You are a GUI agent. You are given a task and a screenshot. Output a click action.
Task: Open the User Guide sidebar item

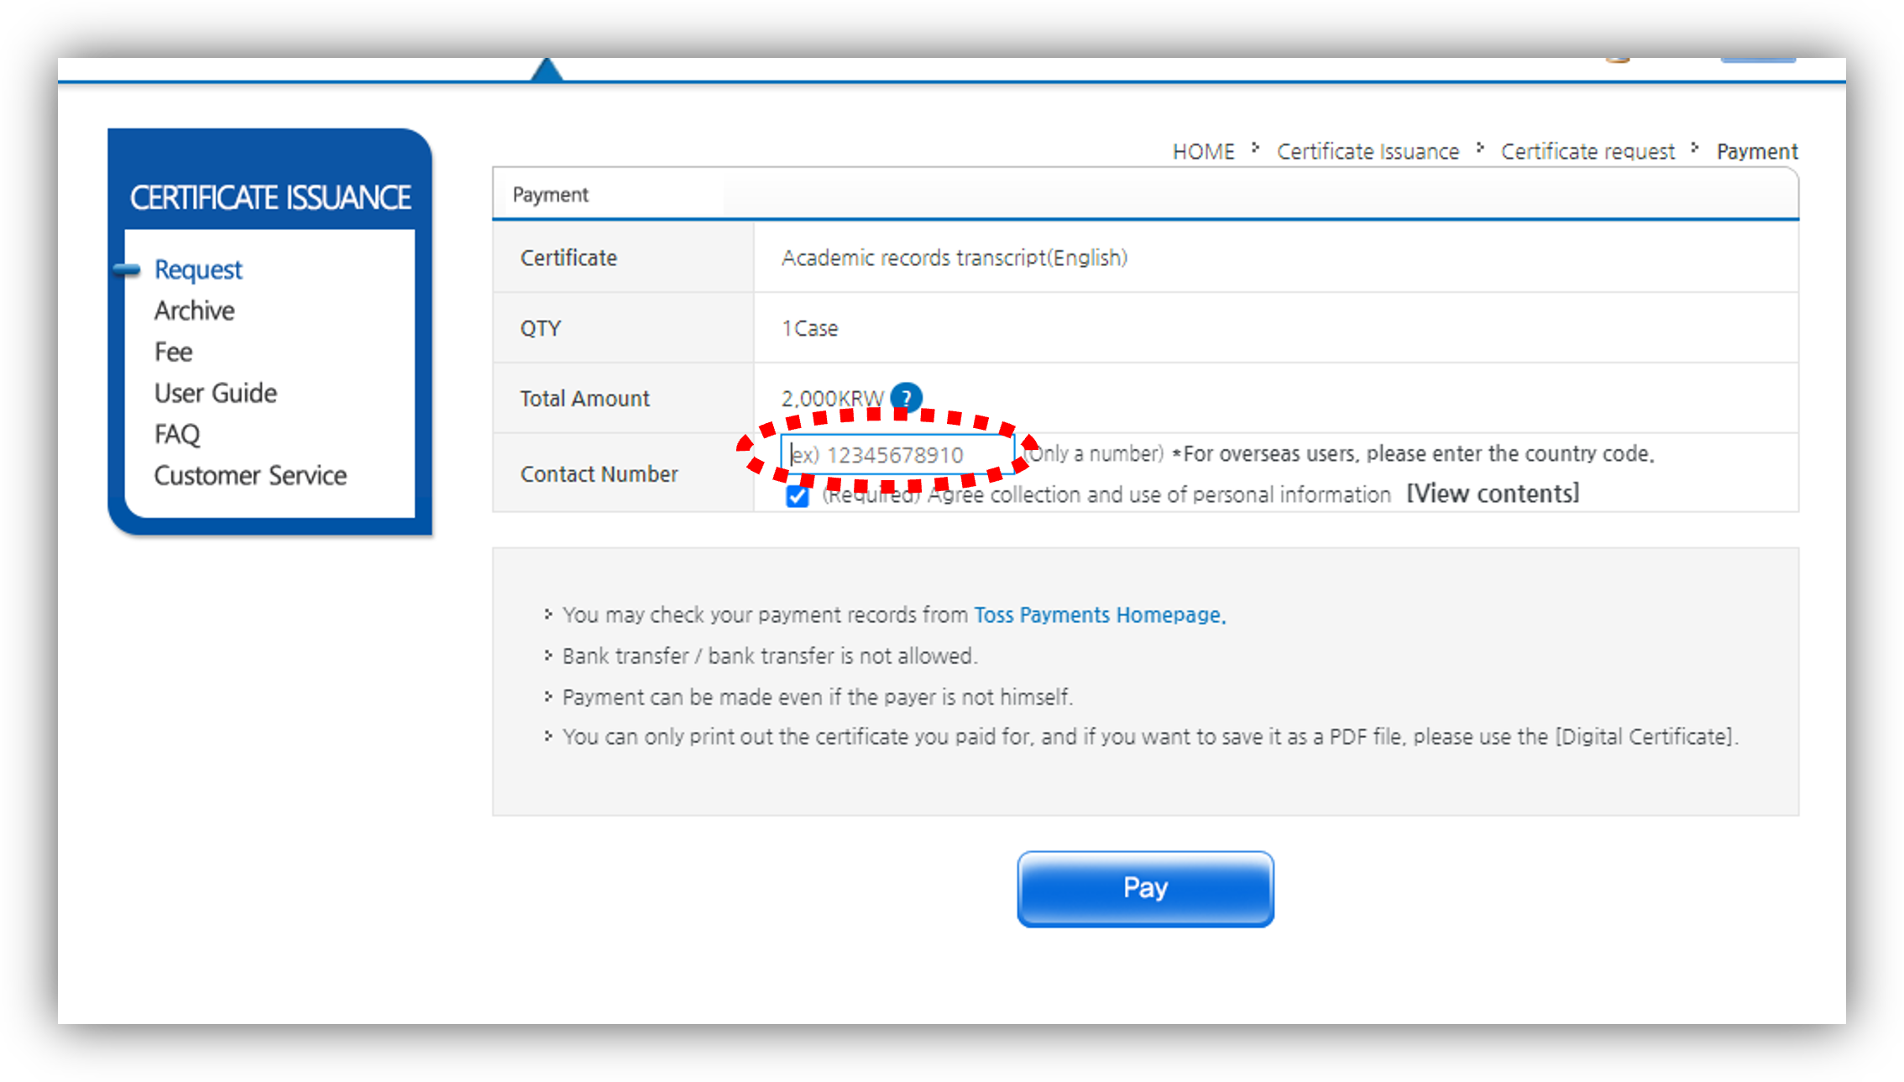click(215, 393)
